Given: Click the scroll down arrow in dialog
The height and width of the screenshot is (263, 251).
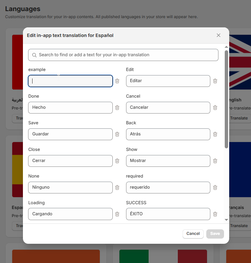Looking at the screenshot, I should point(226,220).
